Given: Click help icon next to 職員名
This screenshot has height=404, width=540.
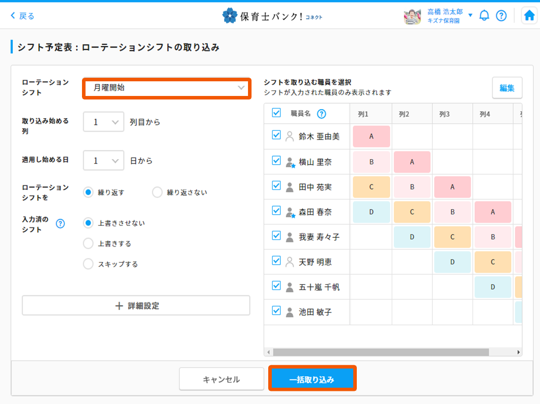Looking at the screenshot, I should pyautogui.click(x=321, y=114).
